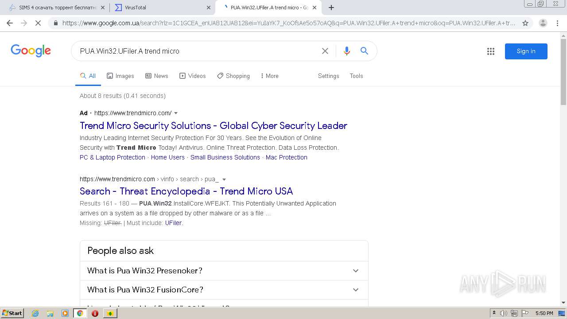
Task: Click the Sign in button
Action: pos(526,51)
